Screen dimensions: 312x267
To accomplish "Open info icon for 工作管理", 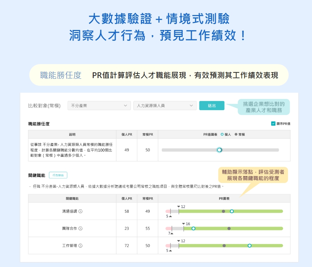I will [x=81, y=246].
